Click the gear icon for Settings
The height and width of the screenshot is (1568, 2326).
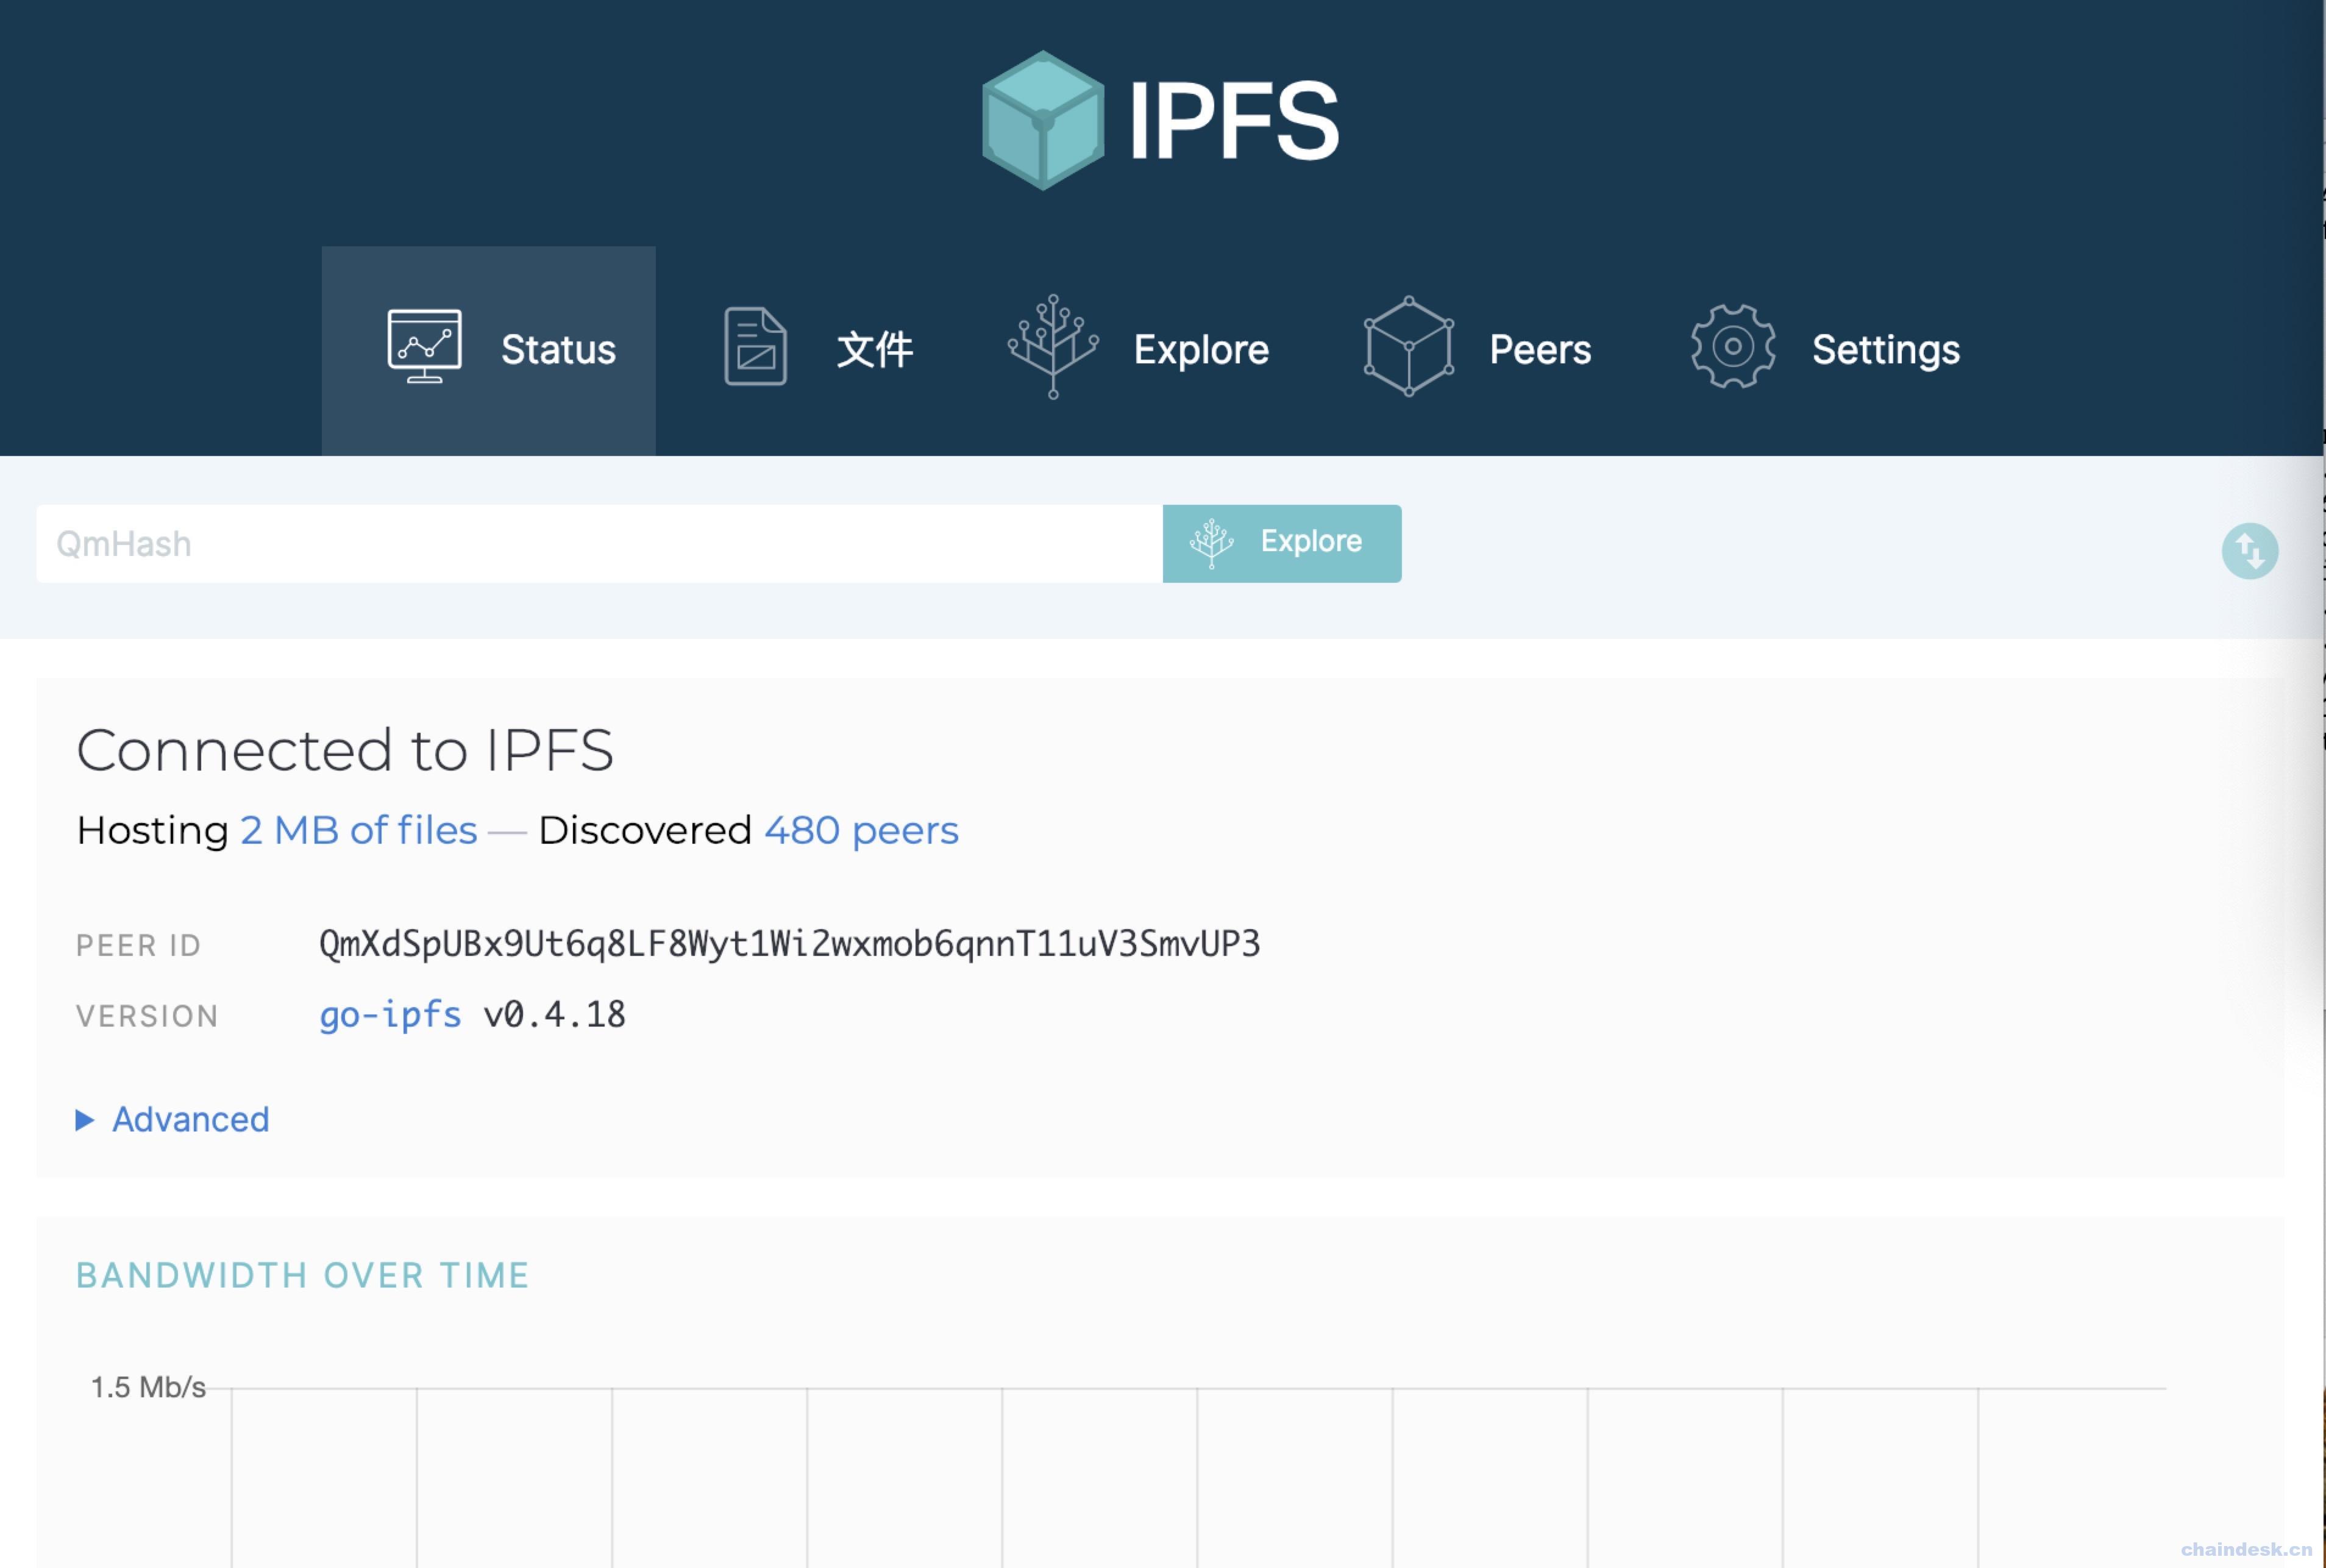pyautogui.click(x=1732, y=346)
